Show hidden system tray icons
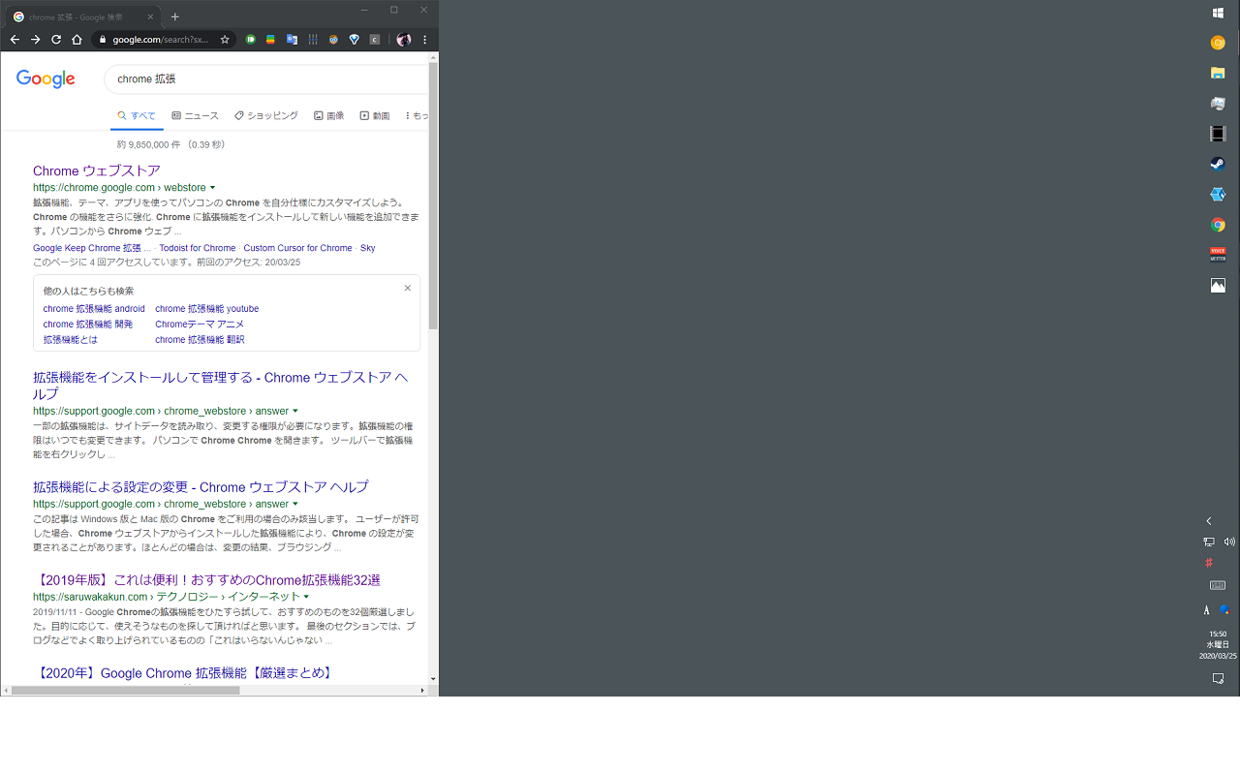Image resolution: width=1240 pixels, height=775 pixels. 1208,521
